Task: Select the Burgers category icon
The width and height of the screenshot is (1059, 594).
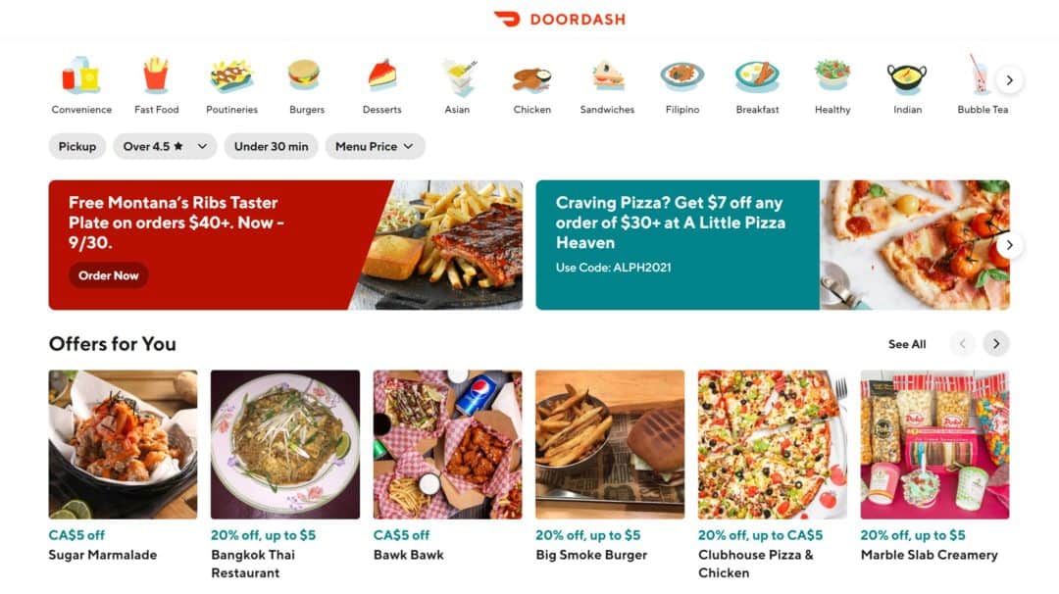Action: tap(304, 74)
